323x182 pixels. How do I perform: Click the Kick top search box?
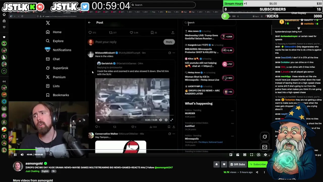pyautogui.click(x=163, y=5)
